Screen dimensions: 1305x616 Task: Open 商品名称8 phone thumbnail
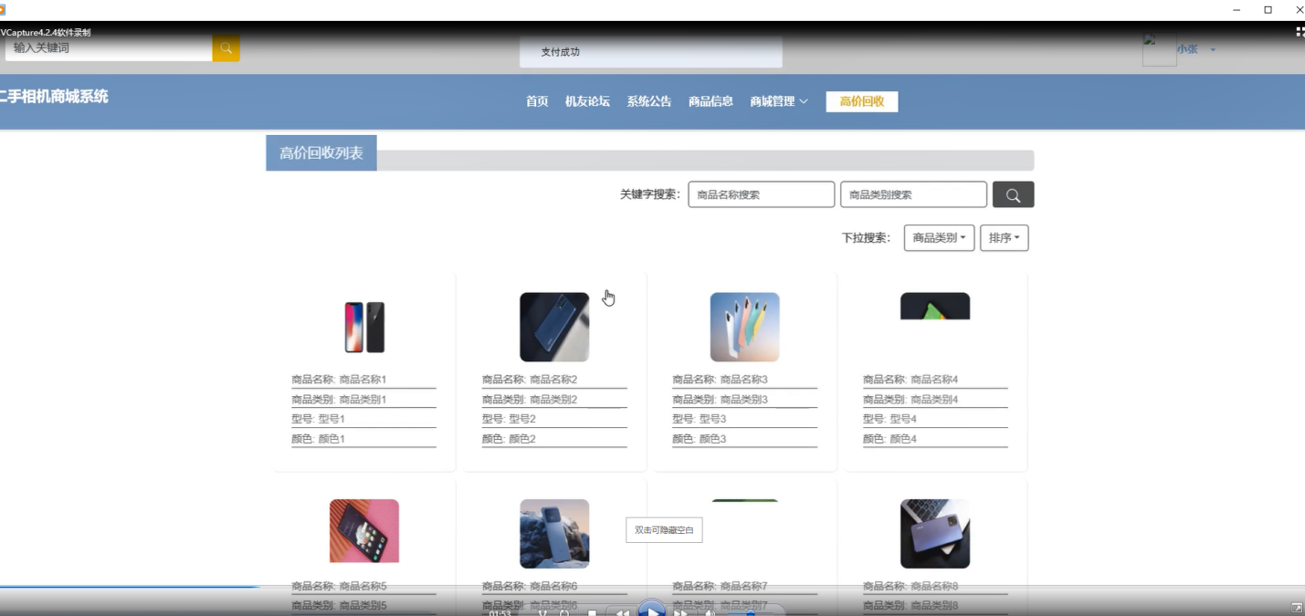935,534
